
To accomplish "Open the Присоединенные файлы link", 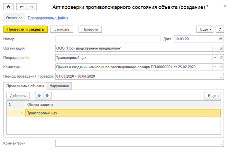I will pyautogui.click(x=48, y=18).
